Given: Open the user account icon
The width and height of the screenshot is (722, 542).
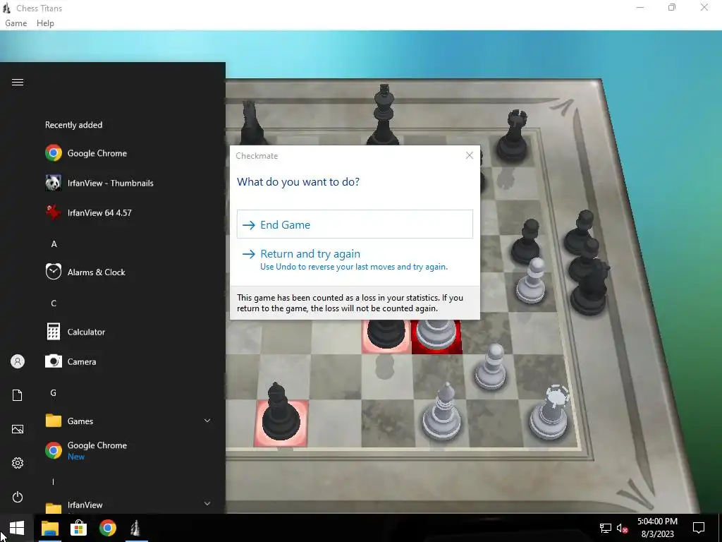Looking at the screenshot, I should 18,361.
